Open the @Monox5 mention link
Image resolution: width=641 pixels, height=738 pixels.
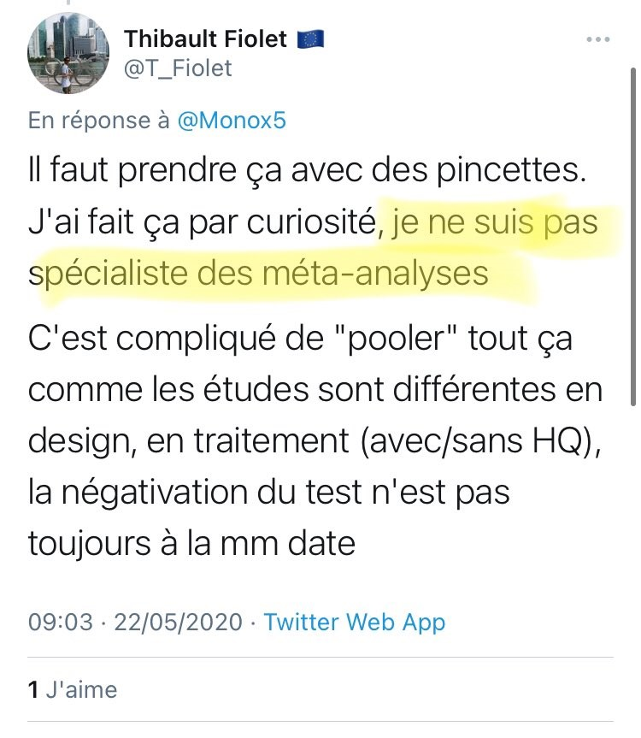tap(231, 121)
